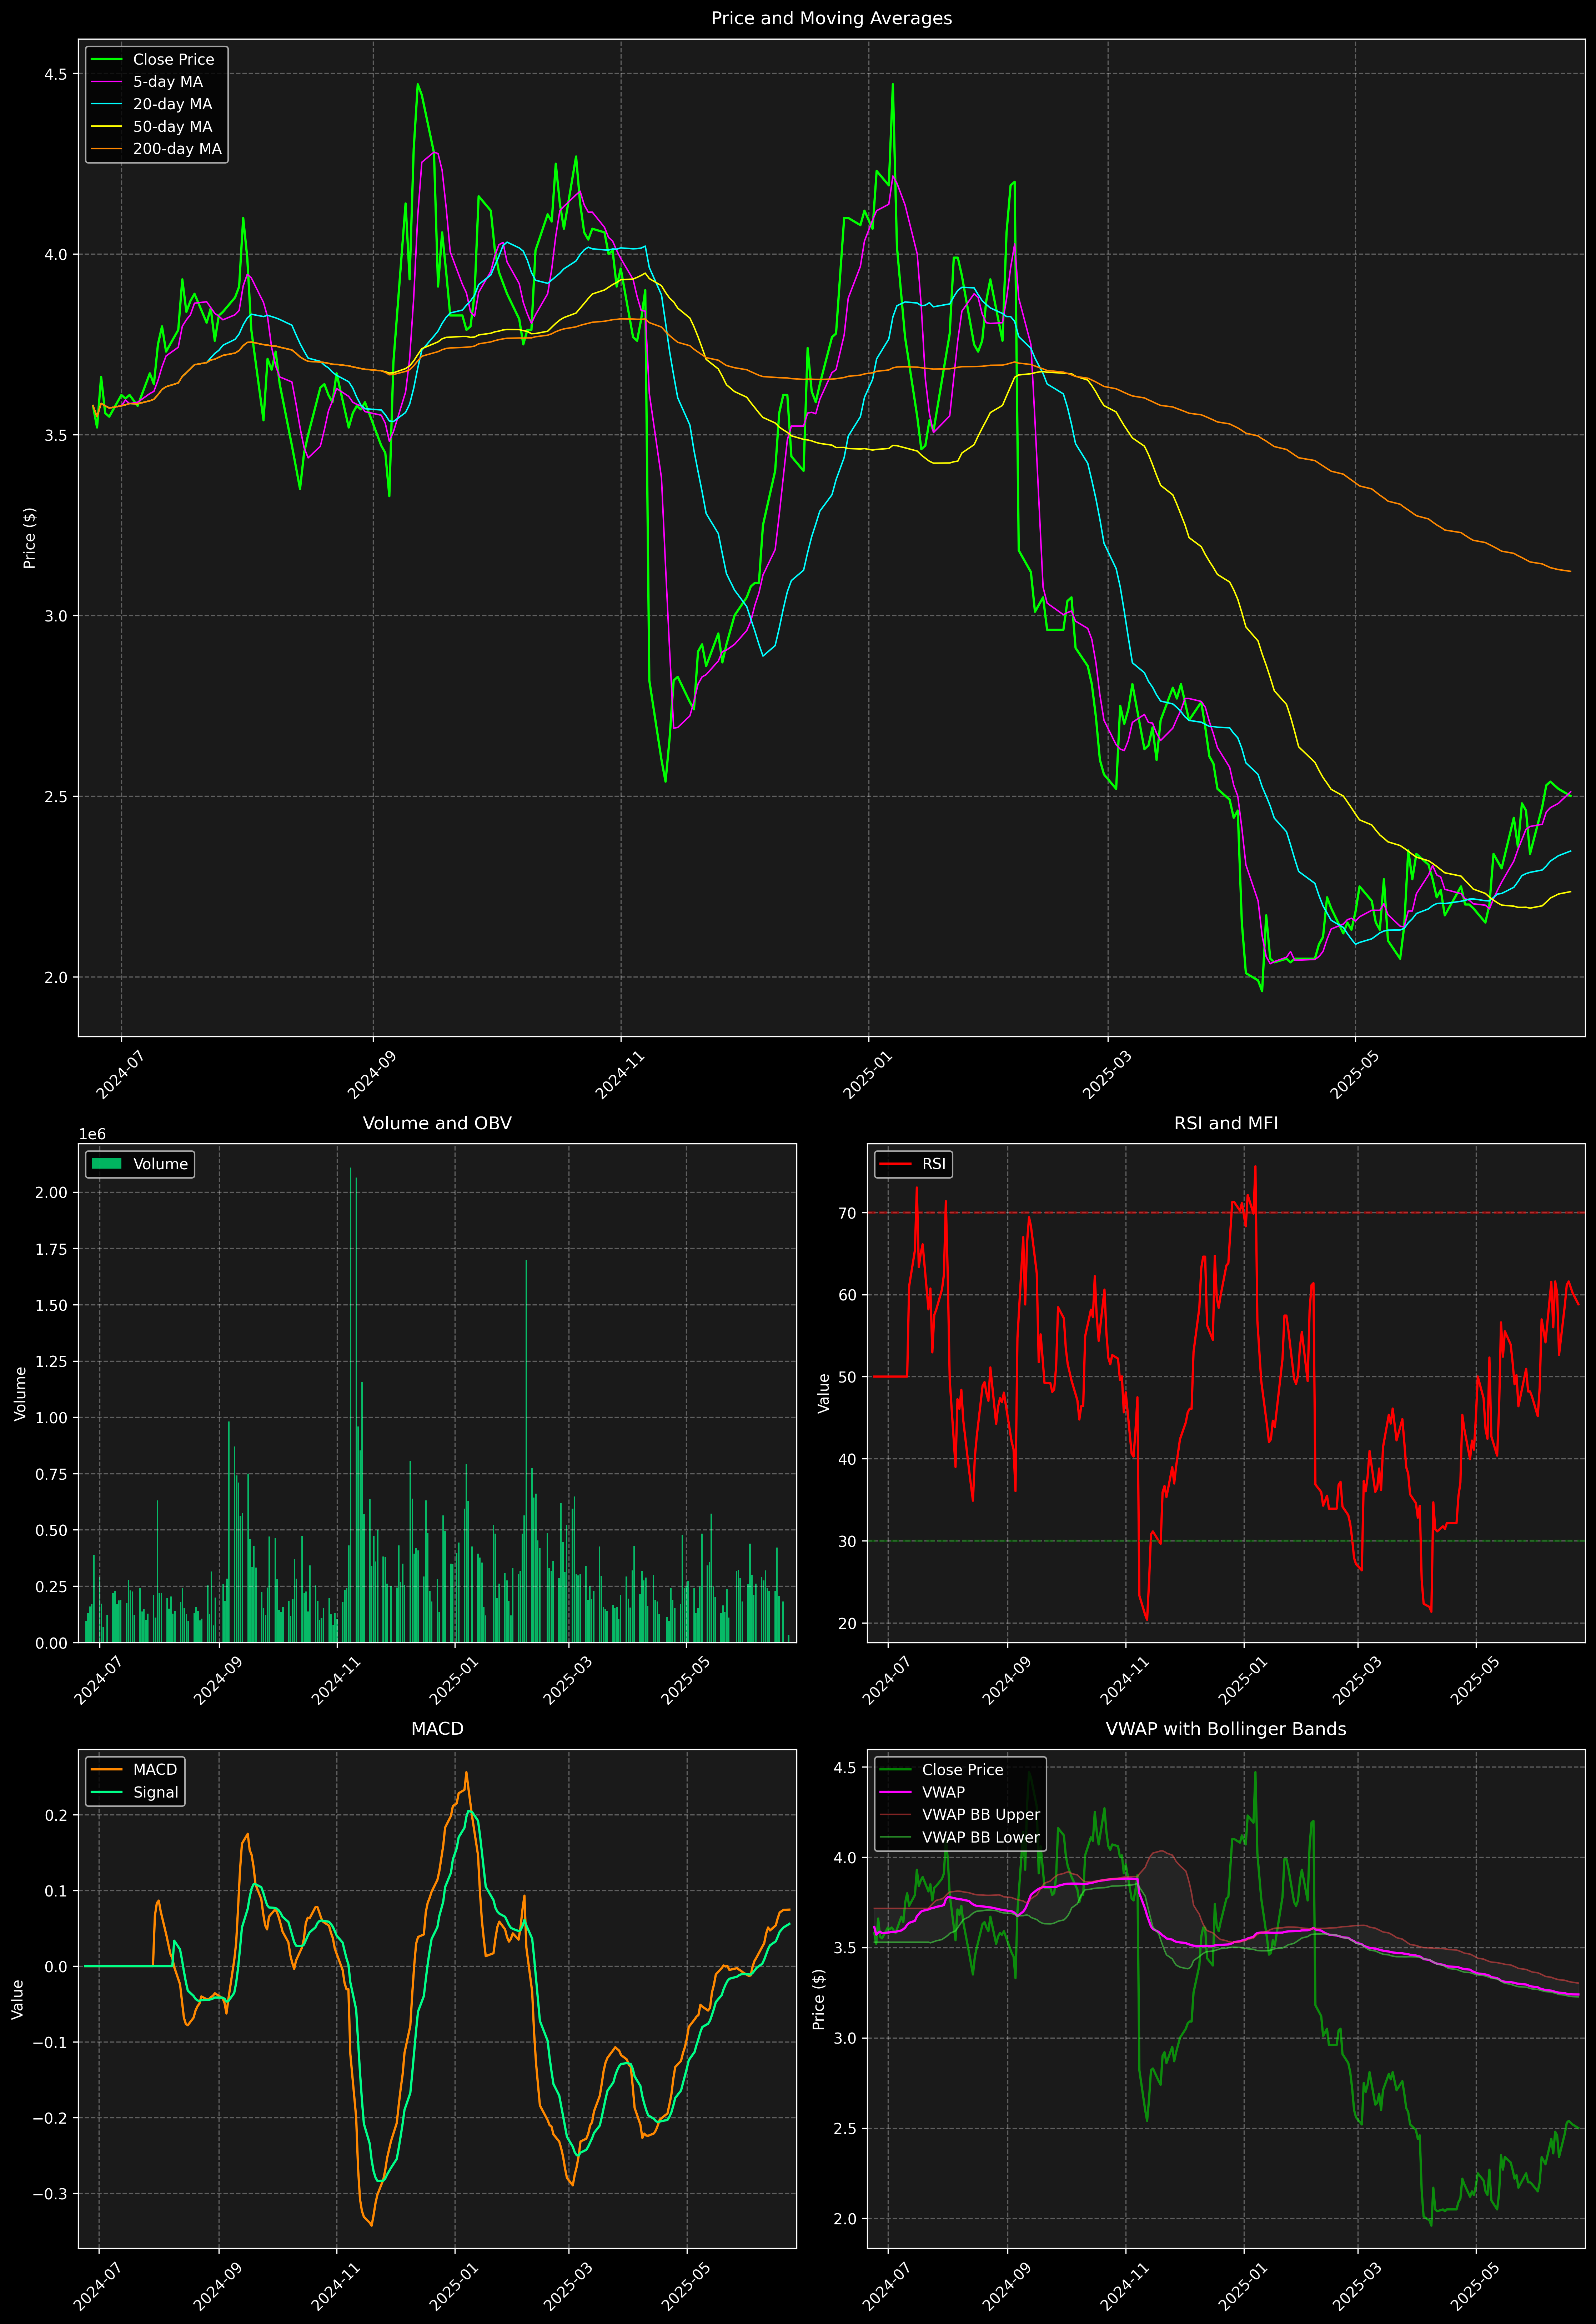Click 'Price ($)' axis label of Moving Averages chart
Viewport: 1596px width, 2324px height.
coord(30,538)
